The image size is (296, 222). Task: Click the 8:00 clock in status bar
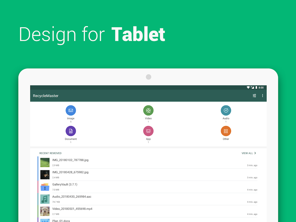(x=261, y=88)
